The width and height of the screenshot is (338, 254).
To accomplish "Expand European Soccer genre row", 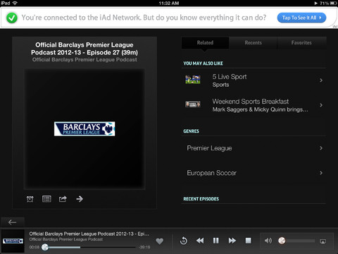I will pyautogui.click(x=254, y=173).
